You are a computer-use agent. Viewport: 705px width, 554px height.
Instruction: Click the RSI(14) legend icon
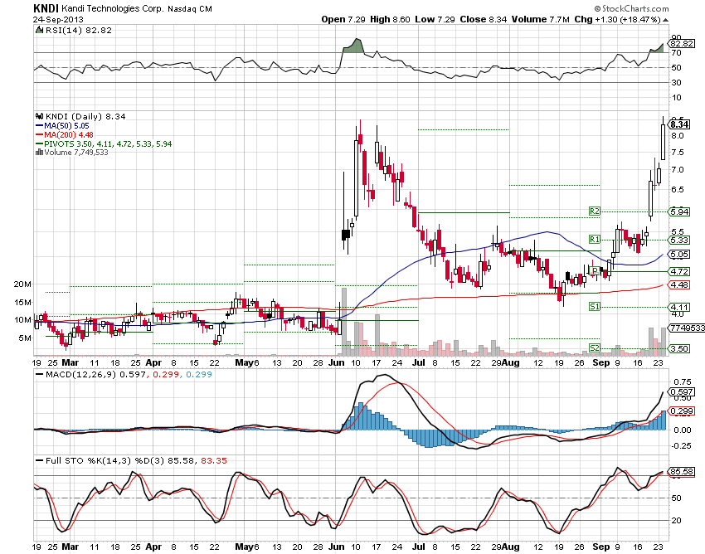[40, 30]
